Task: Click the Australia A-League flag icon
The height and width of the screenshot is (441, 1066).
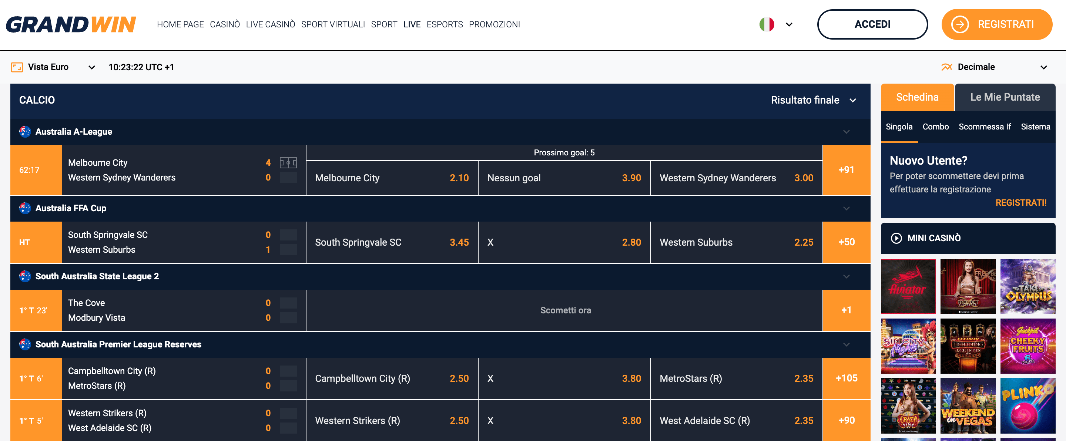Action: [25, 132]
